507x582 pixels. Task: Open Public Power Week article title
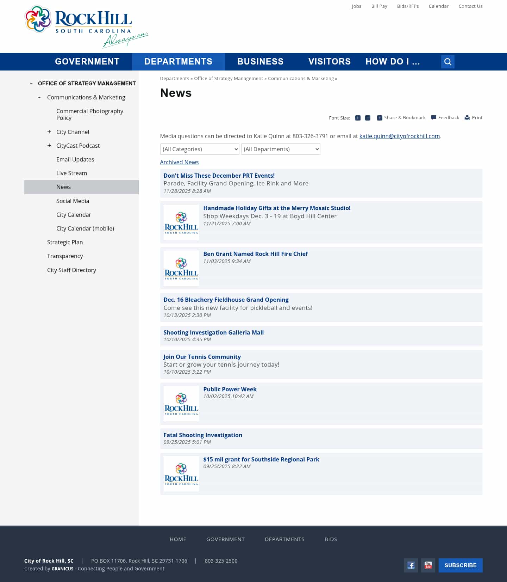click(x=230, y=389)
